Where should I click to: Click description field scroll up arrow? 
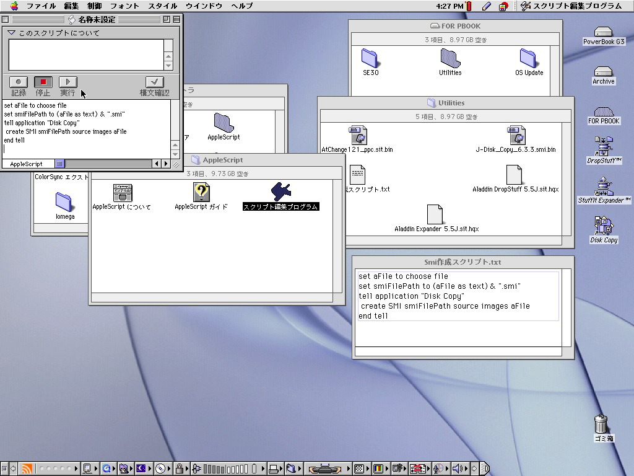[168, 56]
